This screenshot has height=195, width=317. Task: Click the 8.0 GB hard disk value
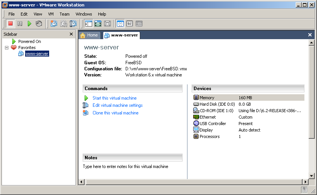(245, 104)
